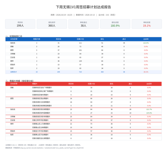This screenshot has height=150, width=167.
Task: Select the 无锡江阴市市区商圈片 row
Action: 83,120
